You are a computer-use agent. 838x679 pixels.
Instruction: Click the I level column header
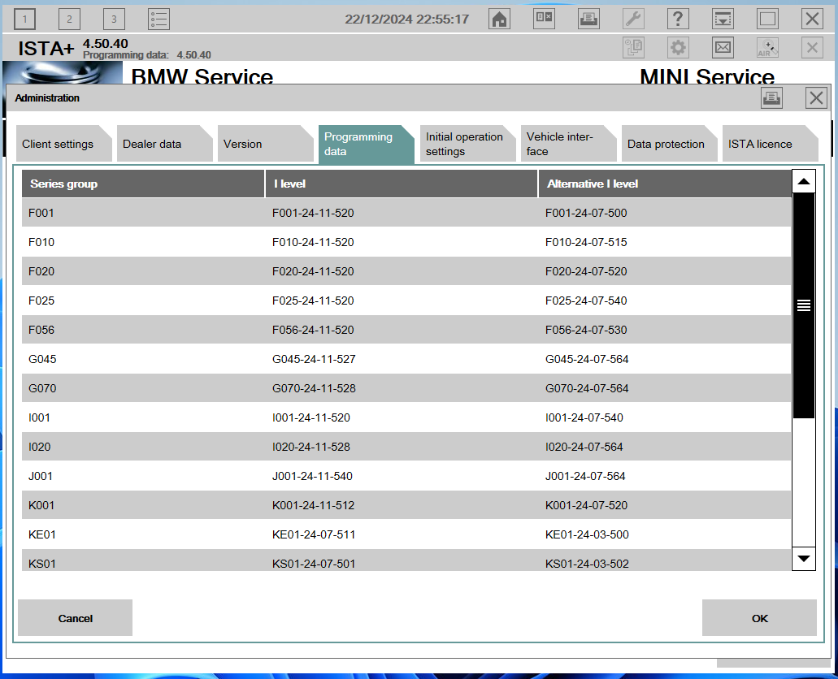tap(401, 184)
